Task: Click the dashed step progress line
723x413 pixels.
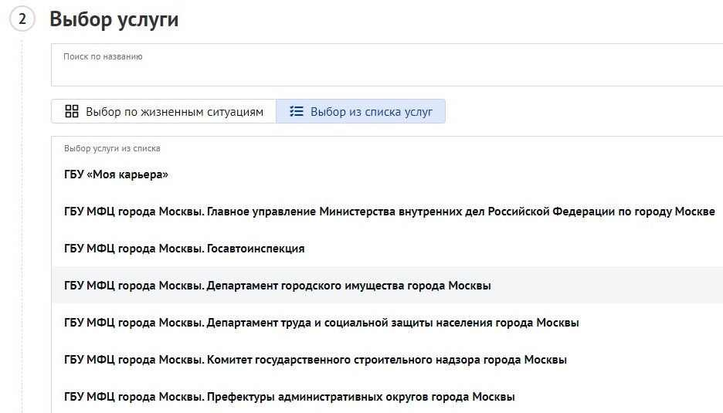Action: click(22, 226)
